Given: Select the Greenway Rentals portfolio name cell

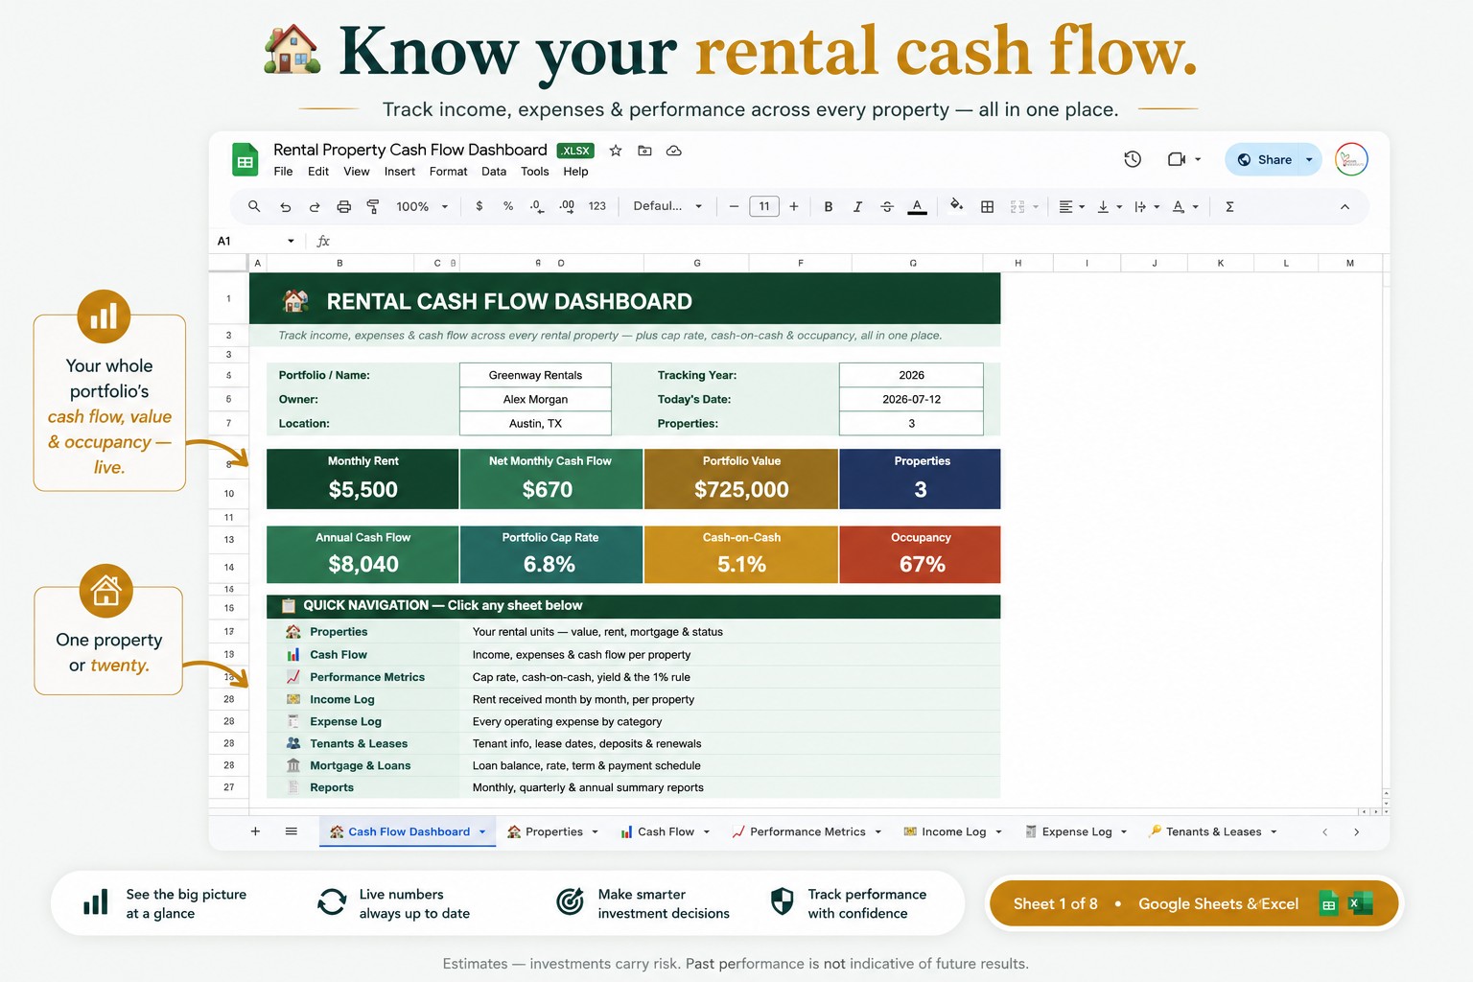Looking at the screenshot, I should point(535,375).
